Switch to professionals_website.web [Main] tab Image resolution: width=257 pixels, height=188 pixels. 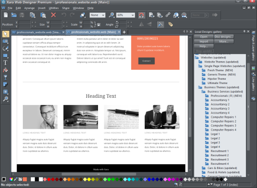93,32
